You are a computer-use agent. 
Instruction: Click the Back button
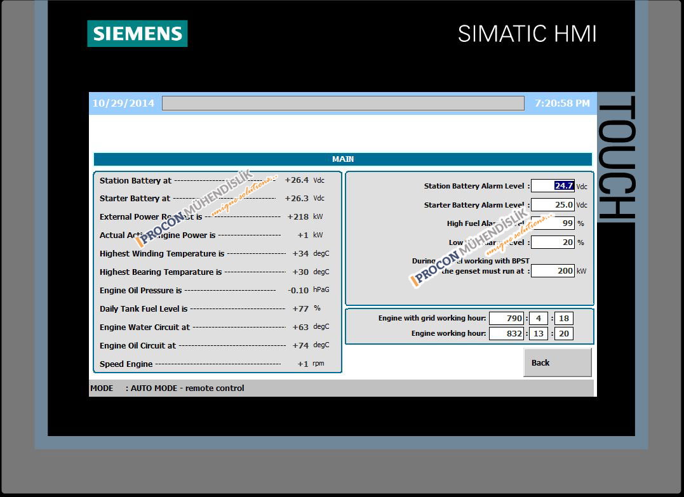pos(558,362)
